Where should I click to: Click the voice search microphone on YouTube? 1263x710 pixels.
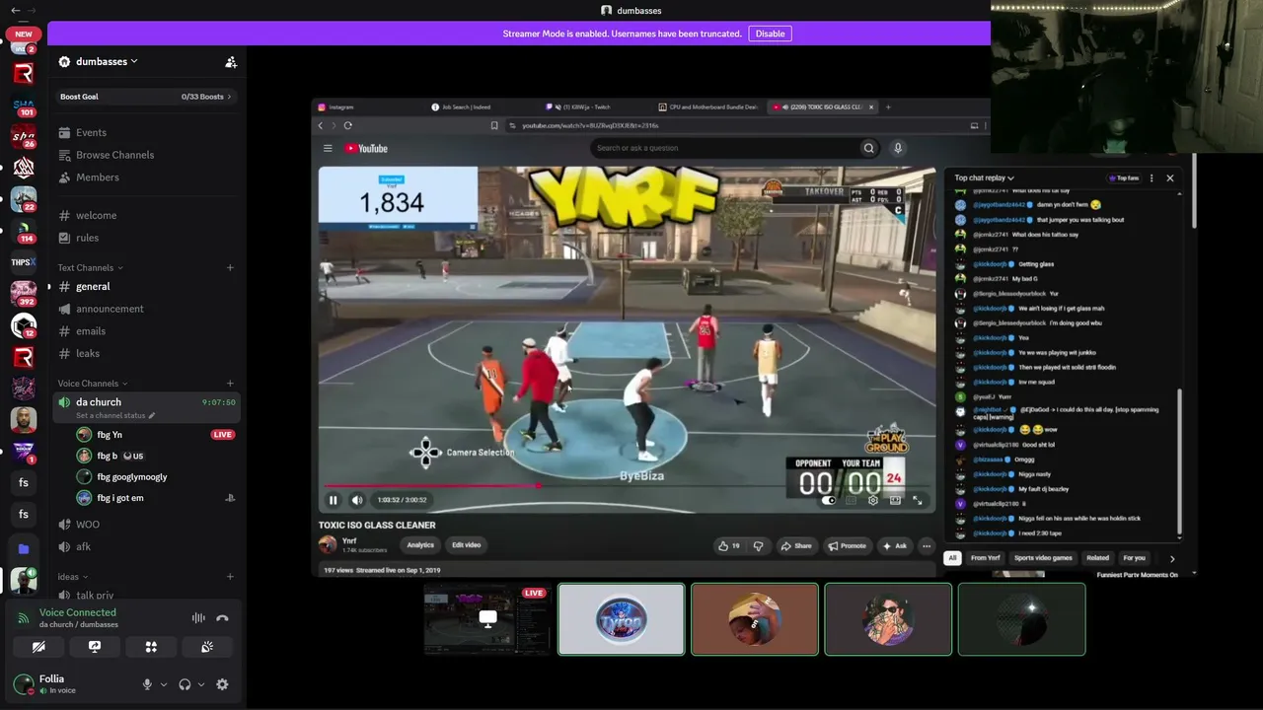pos(898,148)
